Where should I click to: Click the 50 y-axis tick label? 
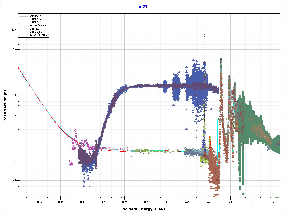click(x=13, y=49)
